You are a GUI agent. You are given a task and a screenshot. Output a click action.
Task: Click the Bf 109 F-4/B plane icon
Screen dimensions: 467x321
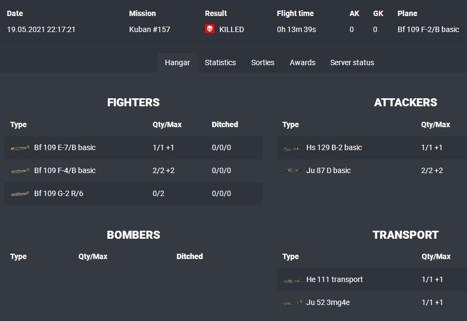tap(20, 171)
